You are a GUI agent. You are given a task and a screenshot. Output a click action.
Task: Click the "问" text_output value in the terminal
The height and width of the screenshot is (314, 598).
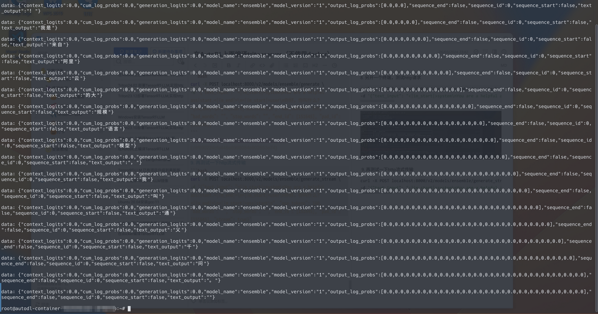[x=200, y=264]
